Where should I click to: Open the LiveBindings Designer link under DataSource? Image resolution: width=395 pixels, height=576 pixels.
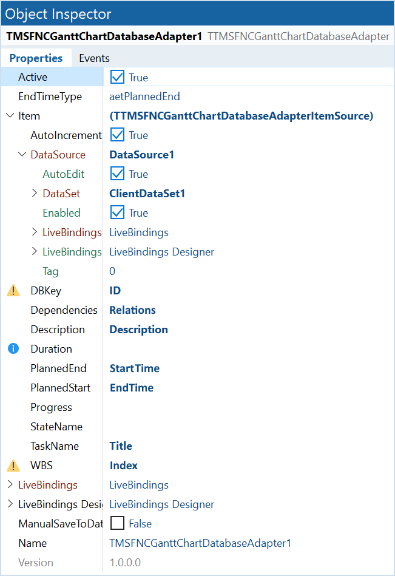(161, 252)
